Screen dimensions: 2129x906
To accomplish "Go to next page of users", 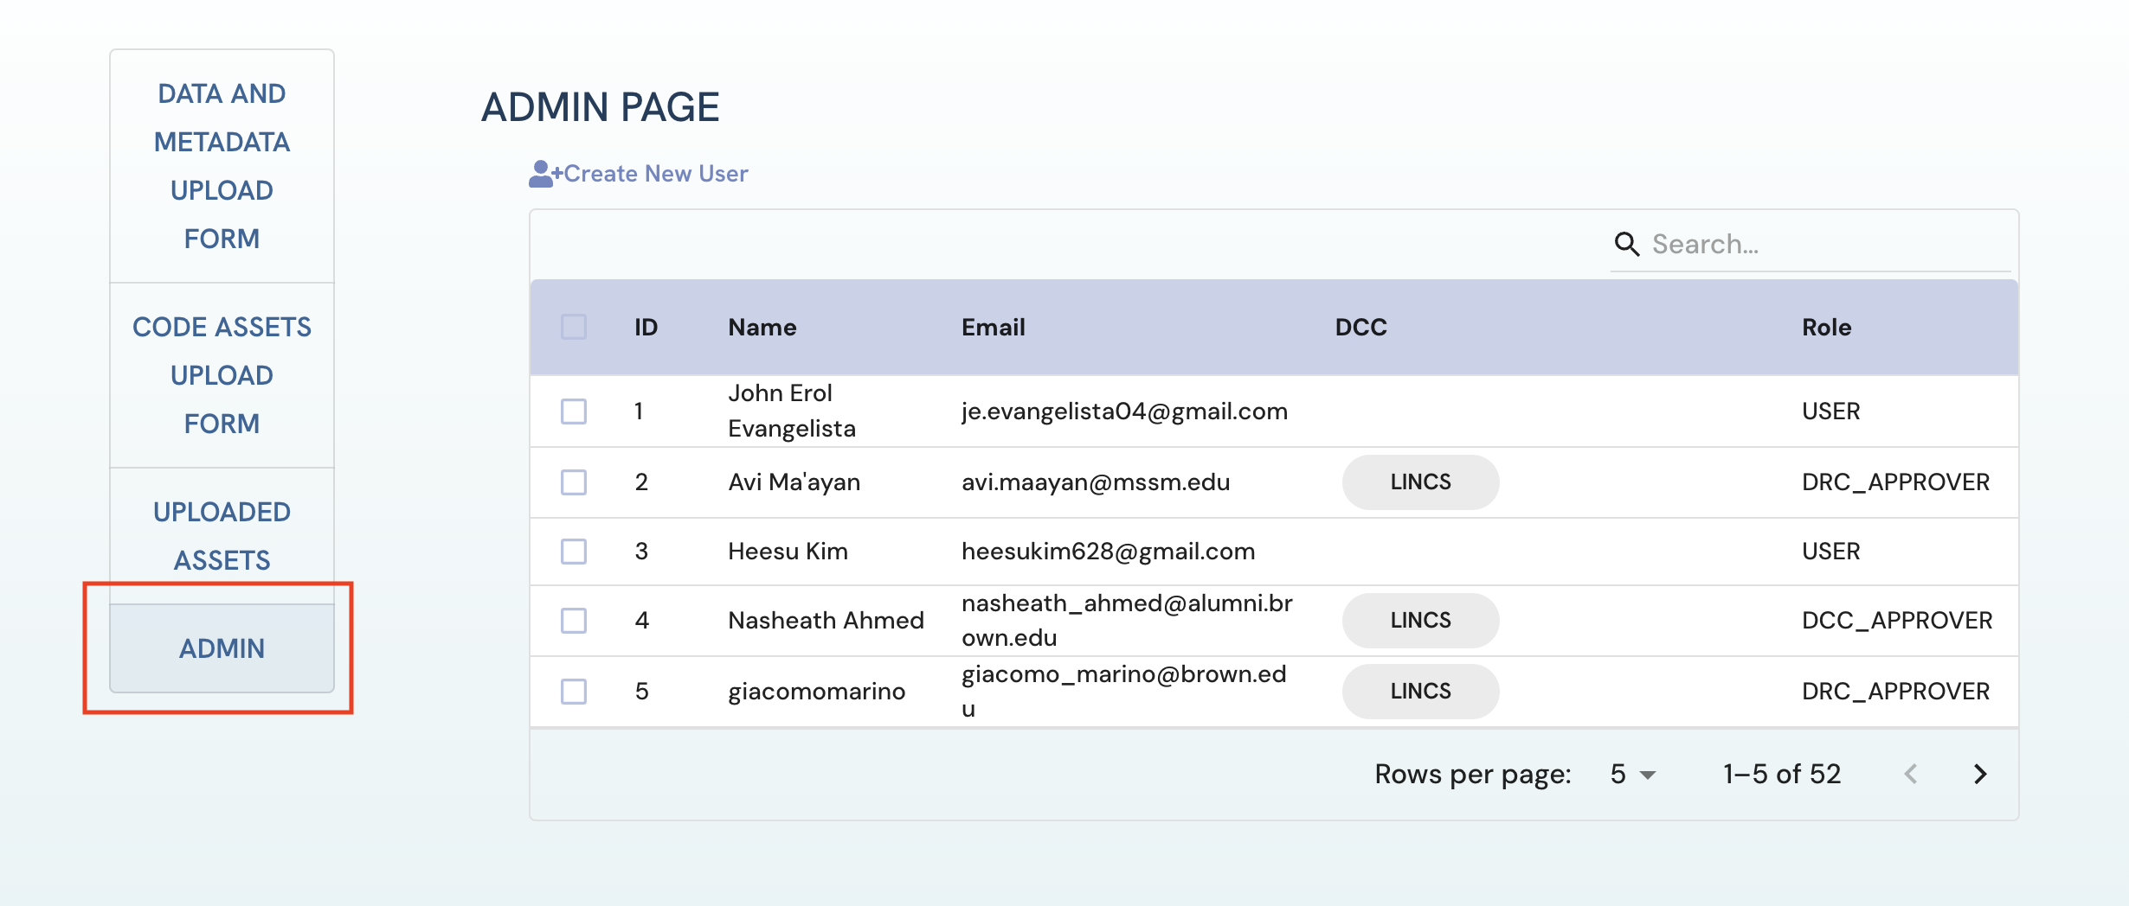I will click(1979, 774).
